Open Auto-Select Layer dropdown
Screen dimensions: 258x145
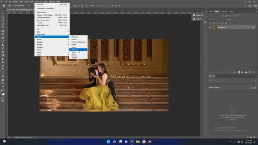click(29, 6)
